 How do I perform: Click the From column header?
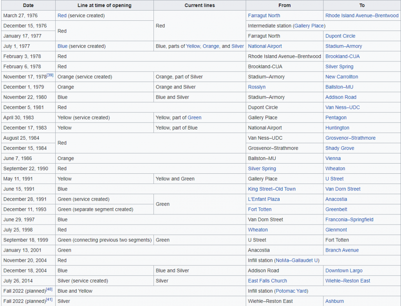284,5
